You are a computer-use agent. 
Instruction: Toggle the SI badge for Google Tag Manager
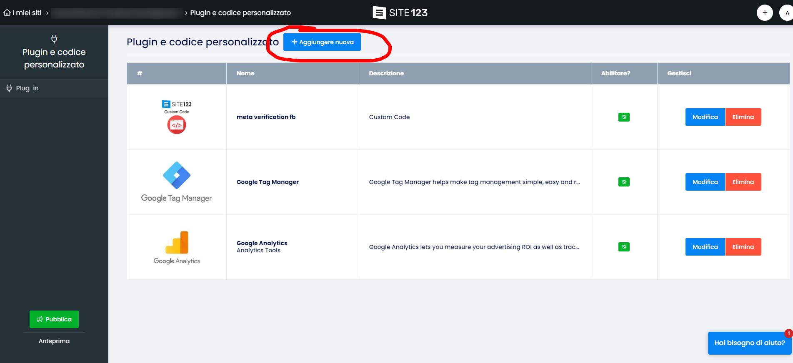pos(624,182)
